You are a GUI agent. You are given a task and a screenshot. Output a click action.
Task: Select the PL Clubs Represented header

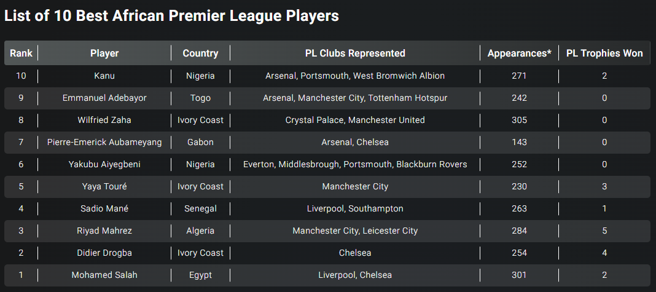(x=355, y=53)
